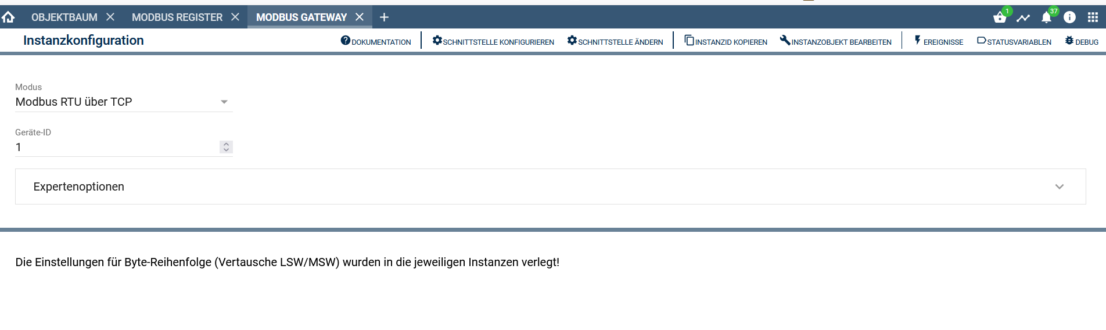
Task: Open the notifications bell
Action: pos(1046,17)
